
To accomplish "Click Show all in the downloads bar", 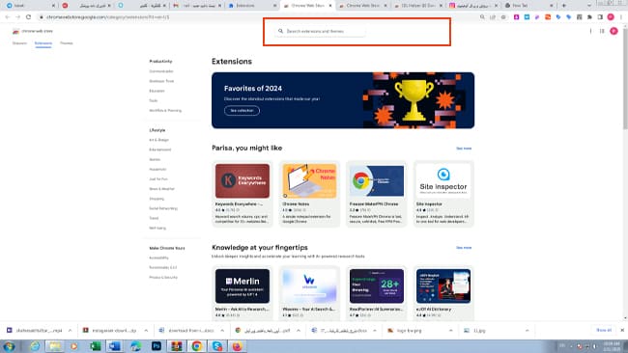I will tap(604, 330).
